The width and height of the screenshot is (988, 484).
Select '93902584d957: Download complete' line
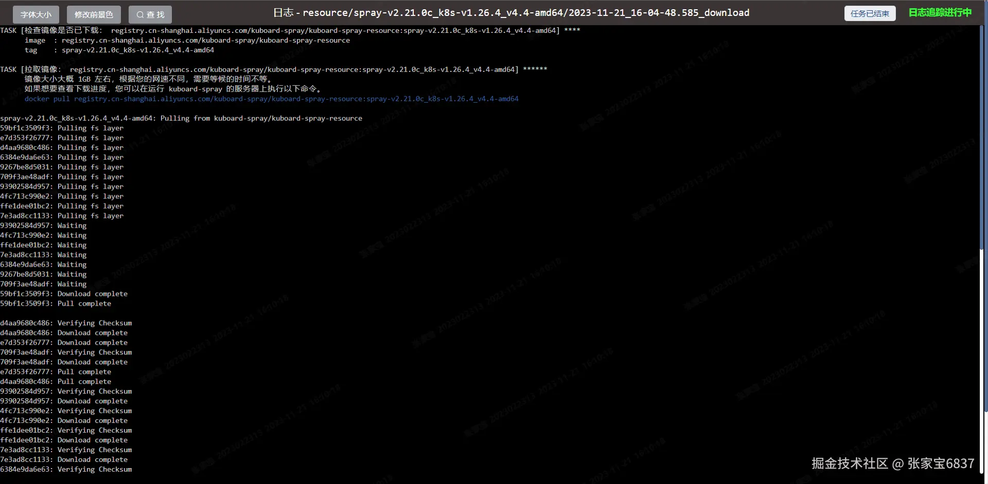[x=64, y=401]
